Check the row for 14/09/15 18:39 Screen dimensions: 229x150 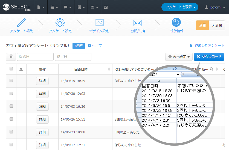[11, 81]
